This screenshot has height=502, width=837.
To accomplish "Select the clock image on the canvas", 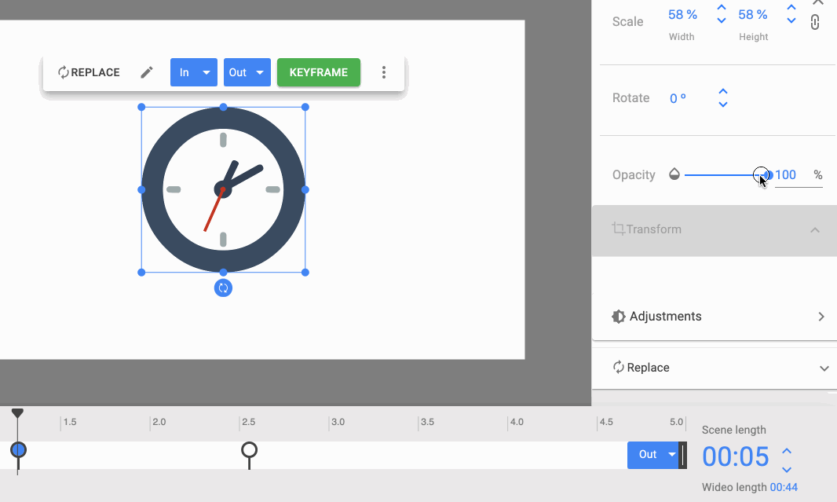I will 223,189.
